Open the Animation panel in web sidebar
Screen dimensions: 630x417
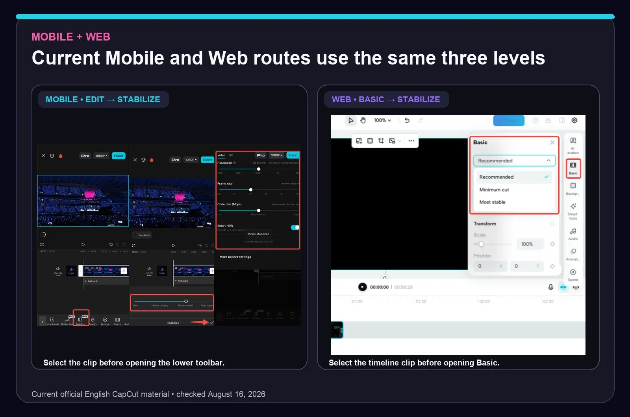click(573, 255)
